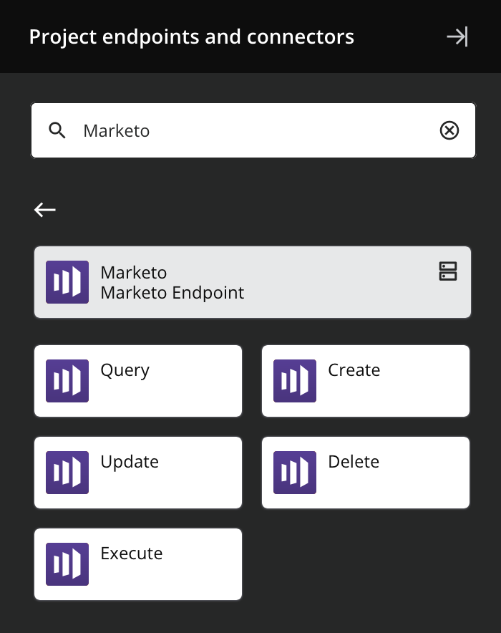Select the Marketo Endpoint card

click(x=252, y=281)
